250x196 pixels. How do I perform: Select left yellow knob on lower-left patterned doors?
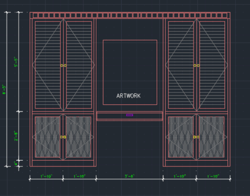point(62,137)
